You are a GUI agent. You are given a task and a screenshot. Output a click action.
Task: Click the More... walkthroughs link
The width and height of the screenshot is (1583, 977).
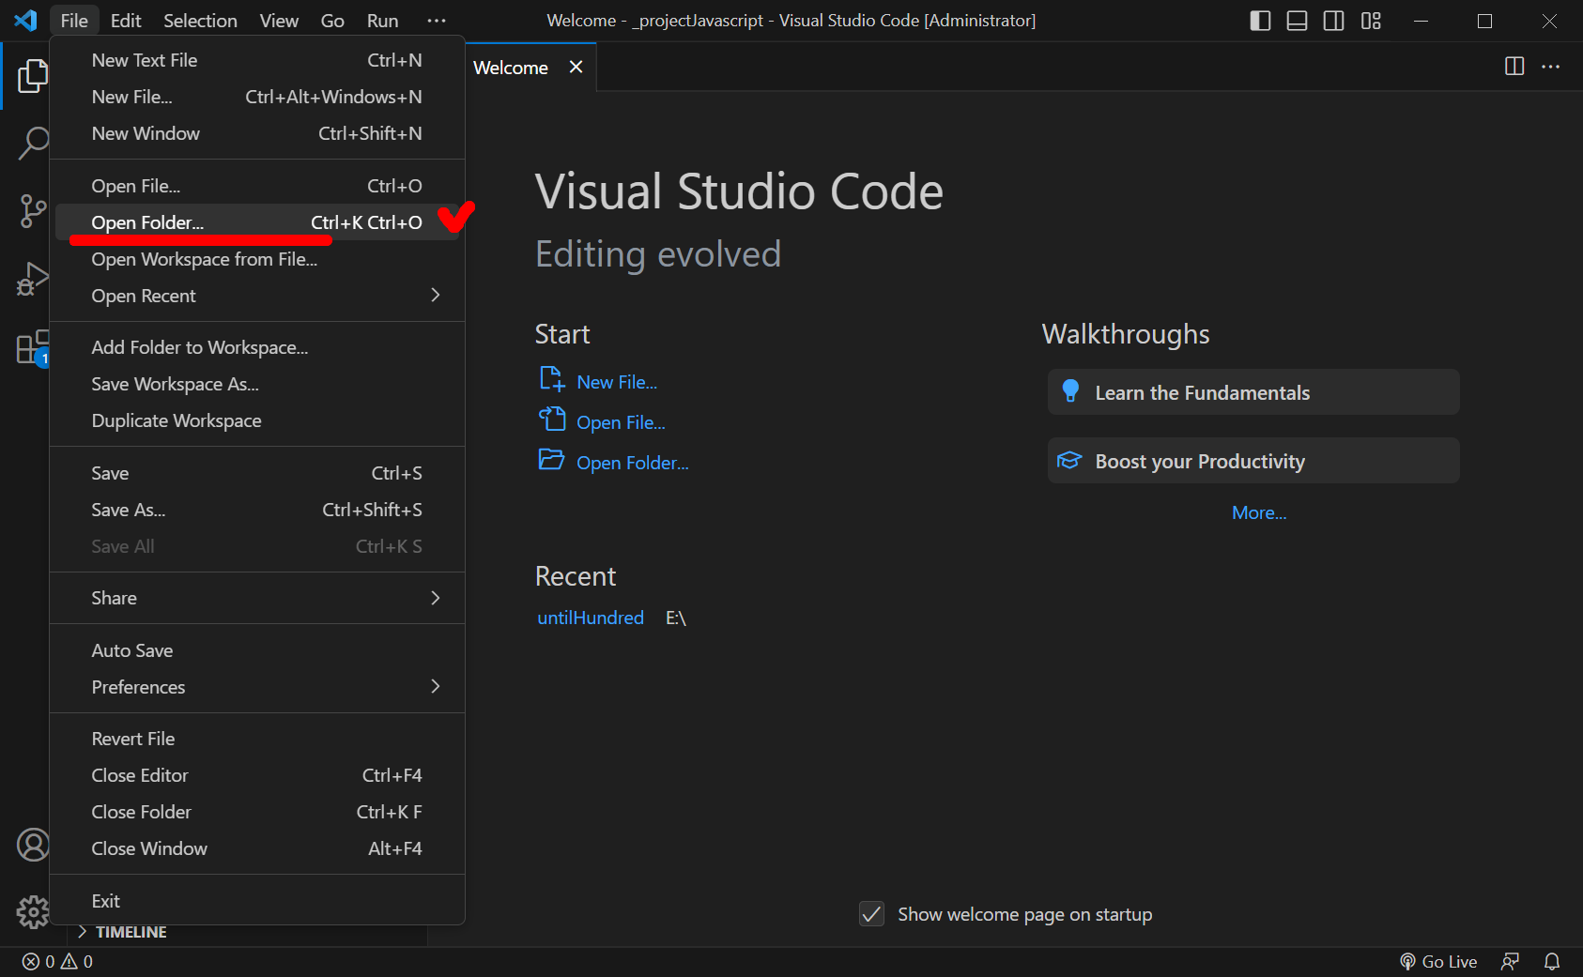pyautogui.click(x=1259, y=512)
